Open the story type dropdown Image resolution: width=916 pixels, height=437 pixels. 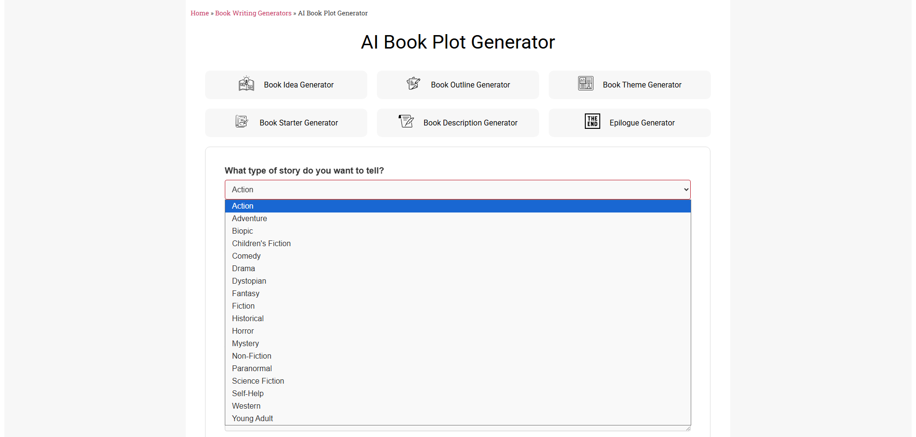point(457,189)
